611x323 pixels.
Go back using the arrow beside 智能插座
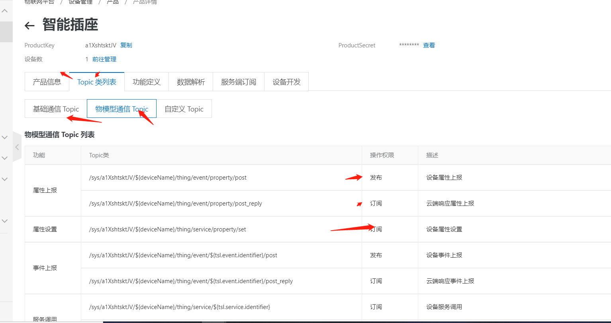pyautogui.click(x=29, y=26)
